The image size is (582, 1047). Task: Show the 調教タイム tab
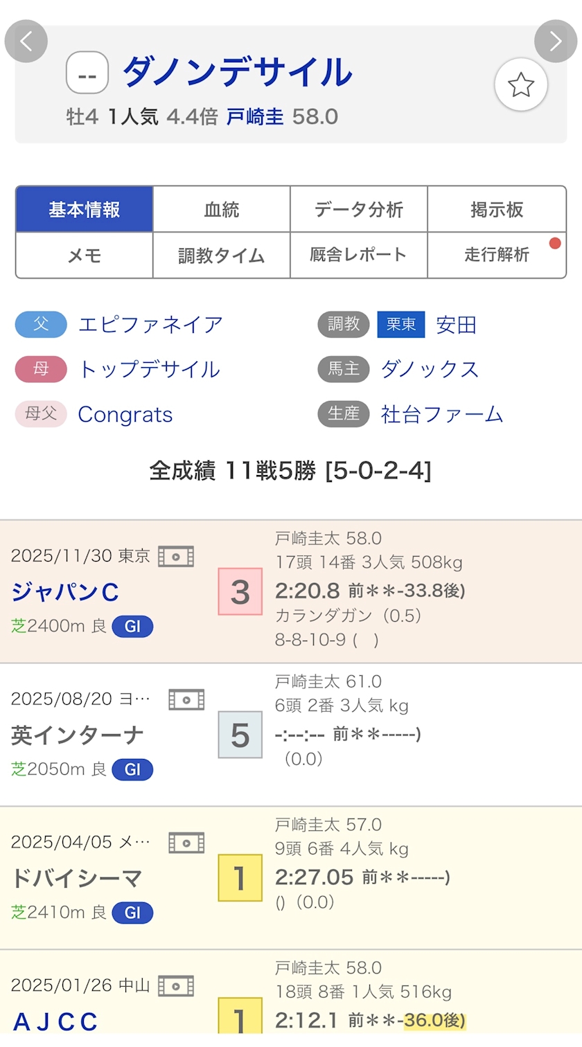point(221,256)
